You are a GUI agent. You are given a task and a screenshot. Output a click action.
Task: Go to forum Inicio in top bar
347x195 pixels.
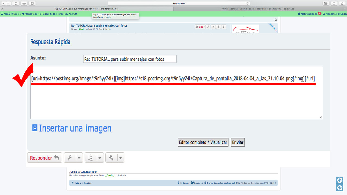coord(16,14)
